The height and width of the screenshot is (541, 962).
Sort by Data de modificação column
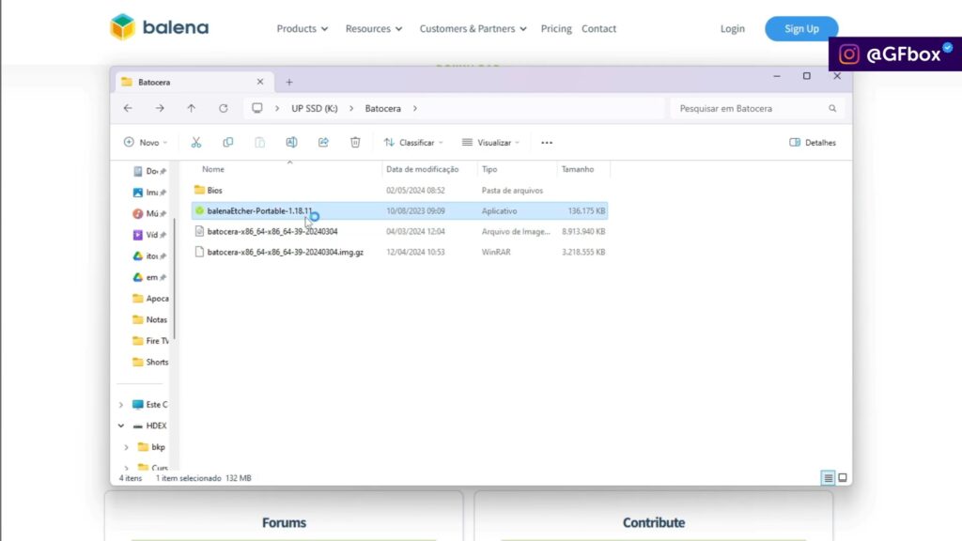(x=422, y=169)
